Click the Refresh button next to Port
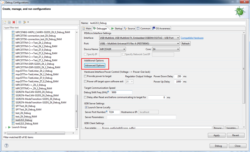The width and height of the screenshot is (250, 152). [186, 44]
